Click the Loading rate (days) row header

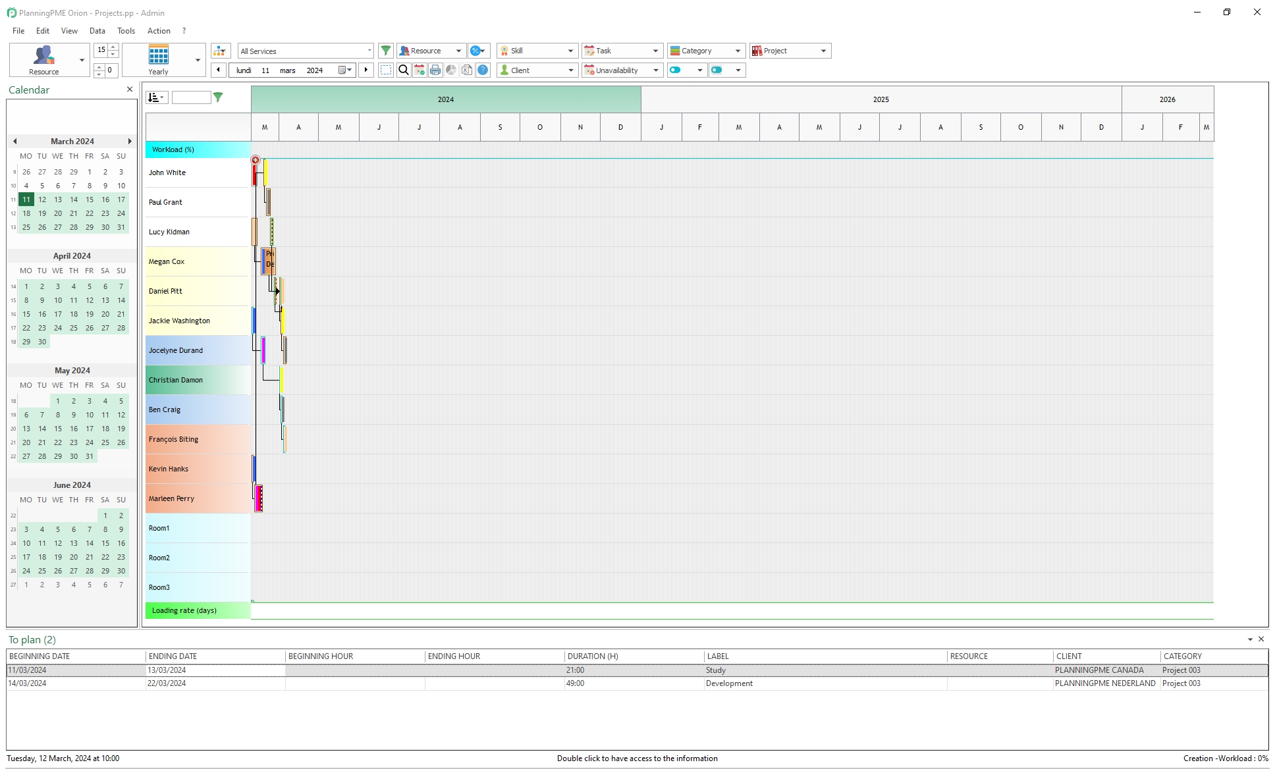point(198,610)
